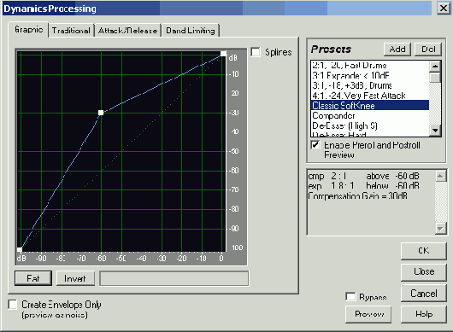Open the Attack/Release tab
The height and width of the screenshot is (332, 453).
click(x=127, y=31)
